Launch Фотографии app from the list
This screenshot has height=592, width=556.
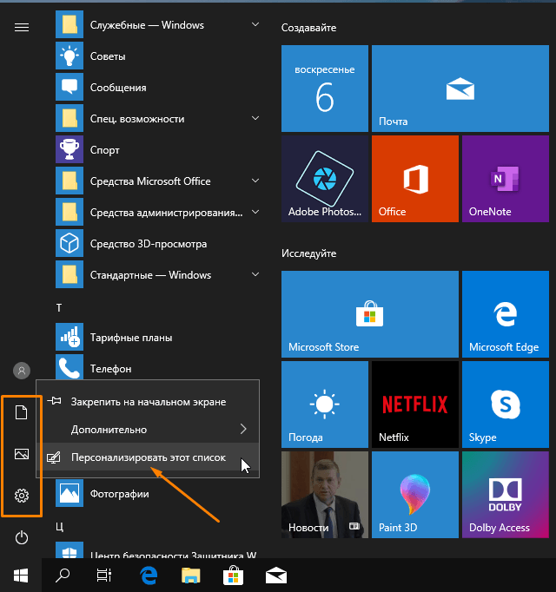pyautogui.click(x=158, y=494)
